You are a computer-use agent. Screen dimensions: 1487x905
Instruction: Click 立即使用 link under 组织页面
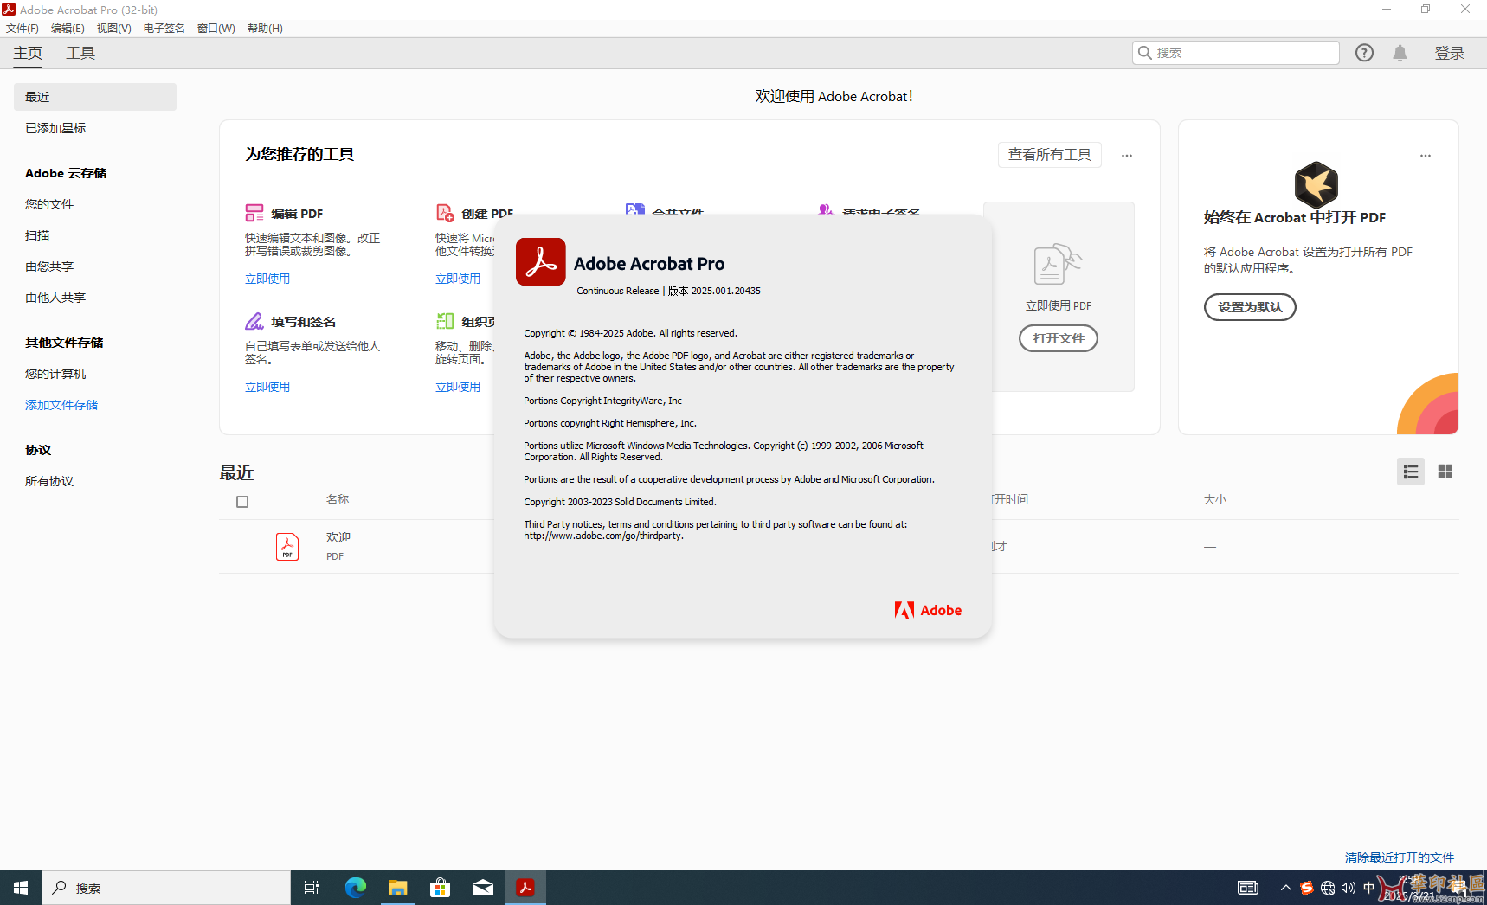tap(458, 387)
